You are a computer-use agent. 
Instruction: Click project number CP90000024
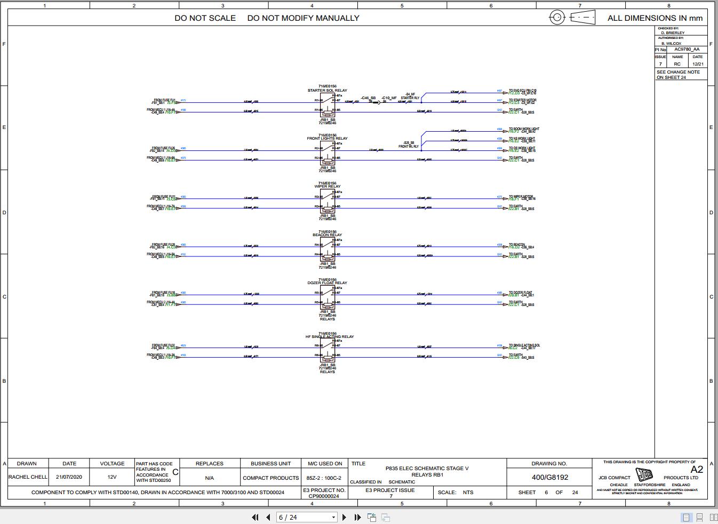(x=324, y=496)
